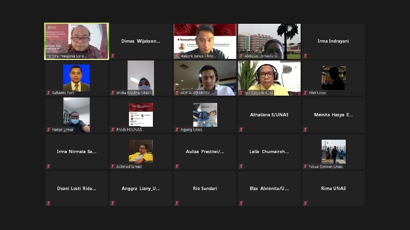The width and height of the screenshot is (410, 230).
Task: Click the 'Prodi HI UNAS' name label
Action: [129, 129]
